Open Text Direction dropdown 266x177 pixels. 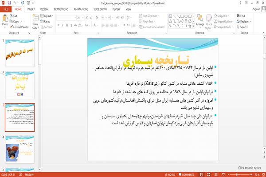click(x=149, y=16)
